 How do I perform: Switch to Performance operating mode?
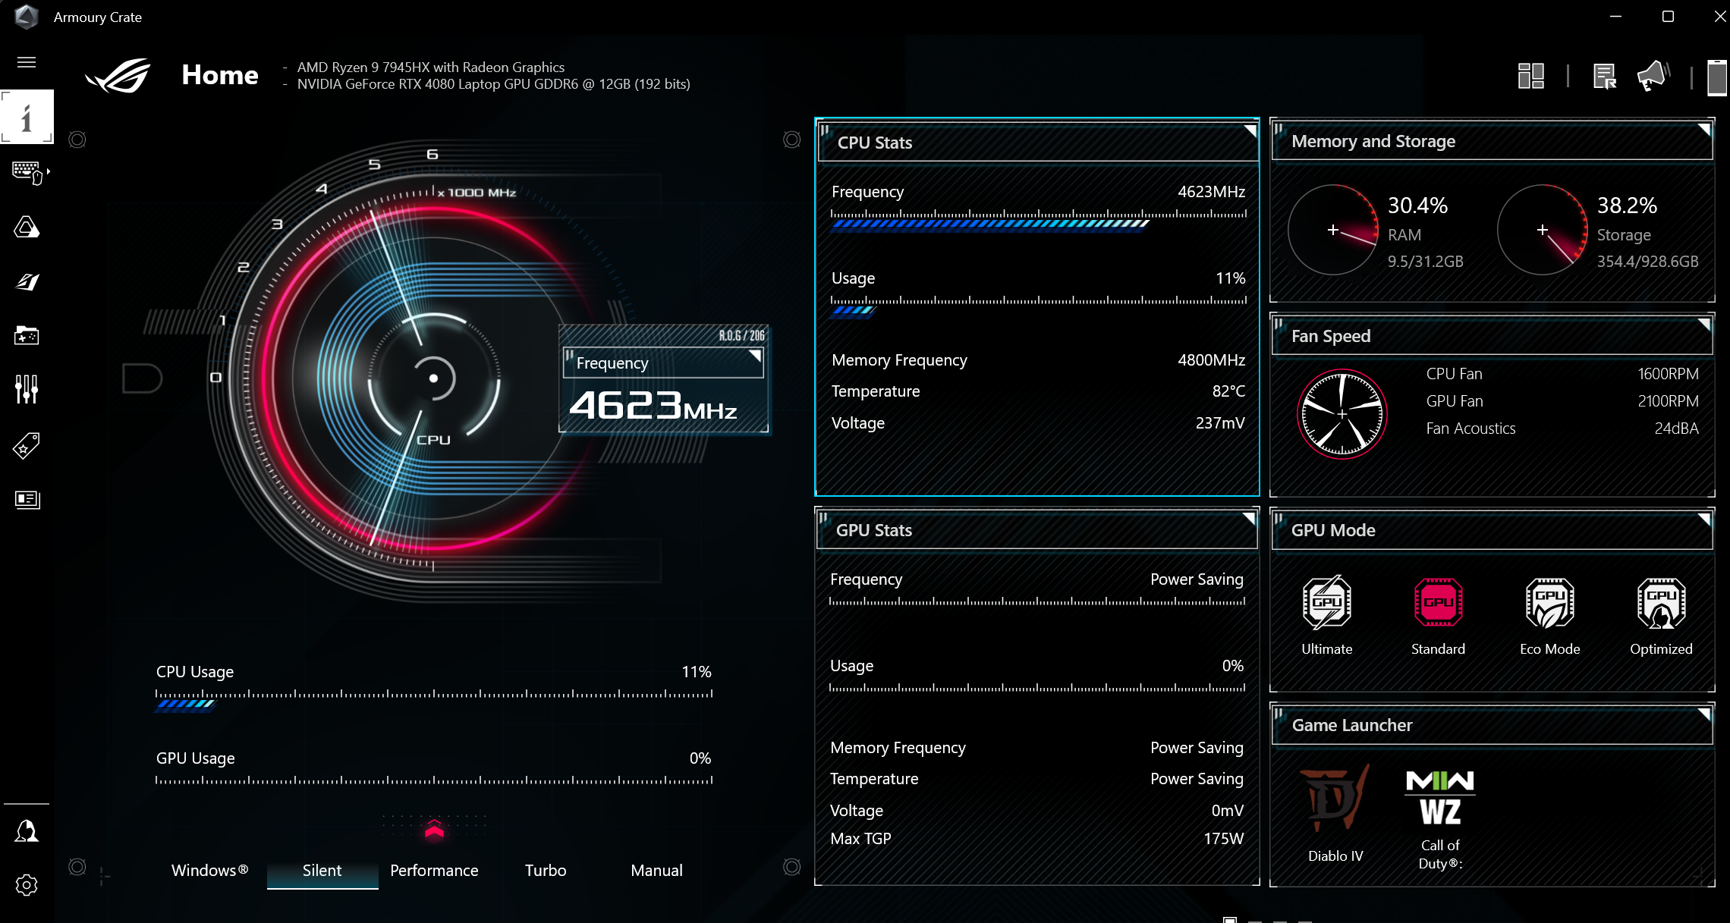point(434,870)
